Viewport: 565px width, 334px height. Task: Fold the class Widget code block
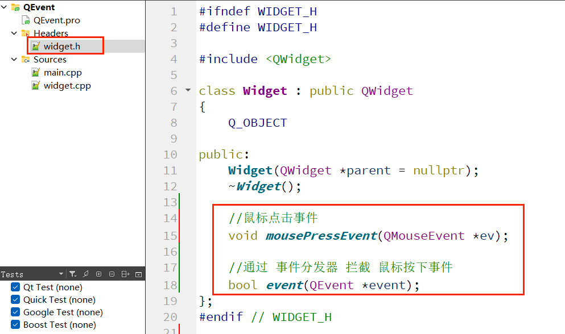[x=188, y=90]
